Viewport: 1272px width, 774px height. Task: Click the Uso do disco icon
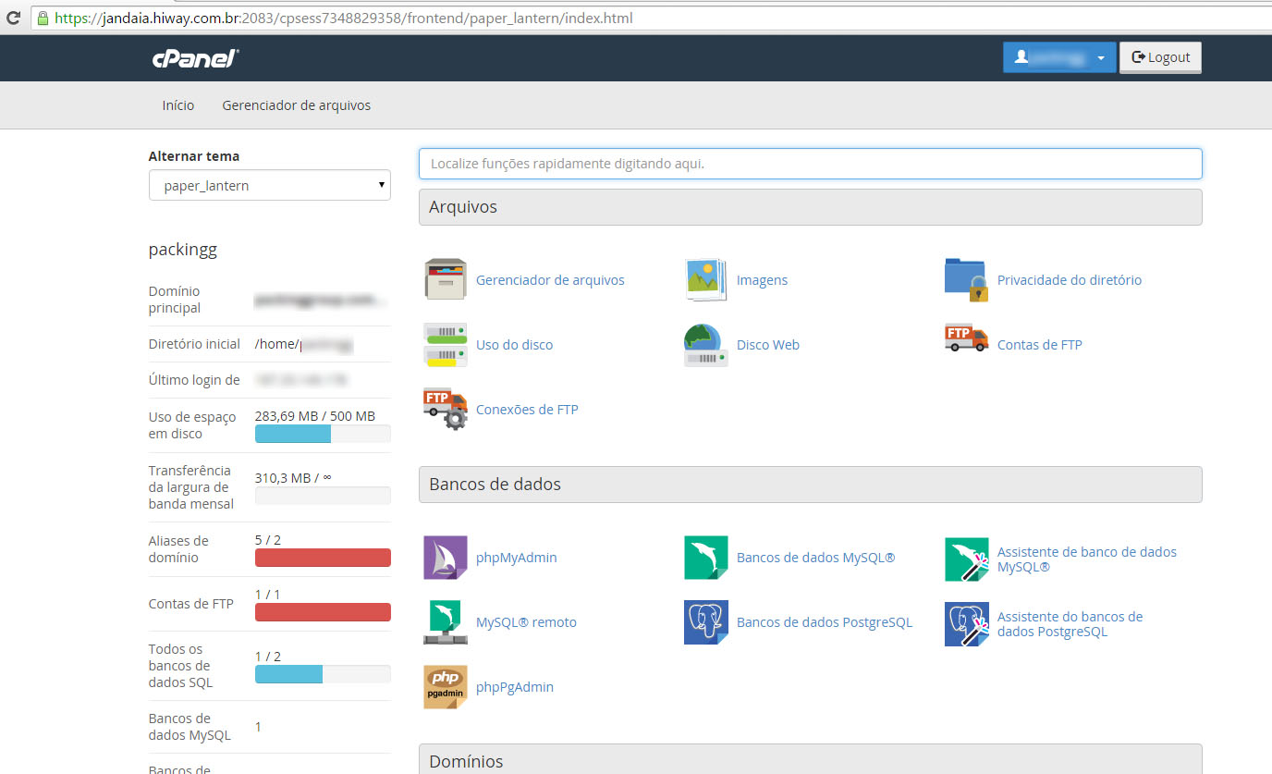[x=446, y=344]
